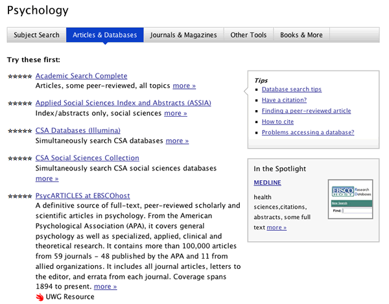This screenshot has width=389, height=304.
Task: Click more after '1894 to present'
Action: (x=106, y=286)
